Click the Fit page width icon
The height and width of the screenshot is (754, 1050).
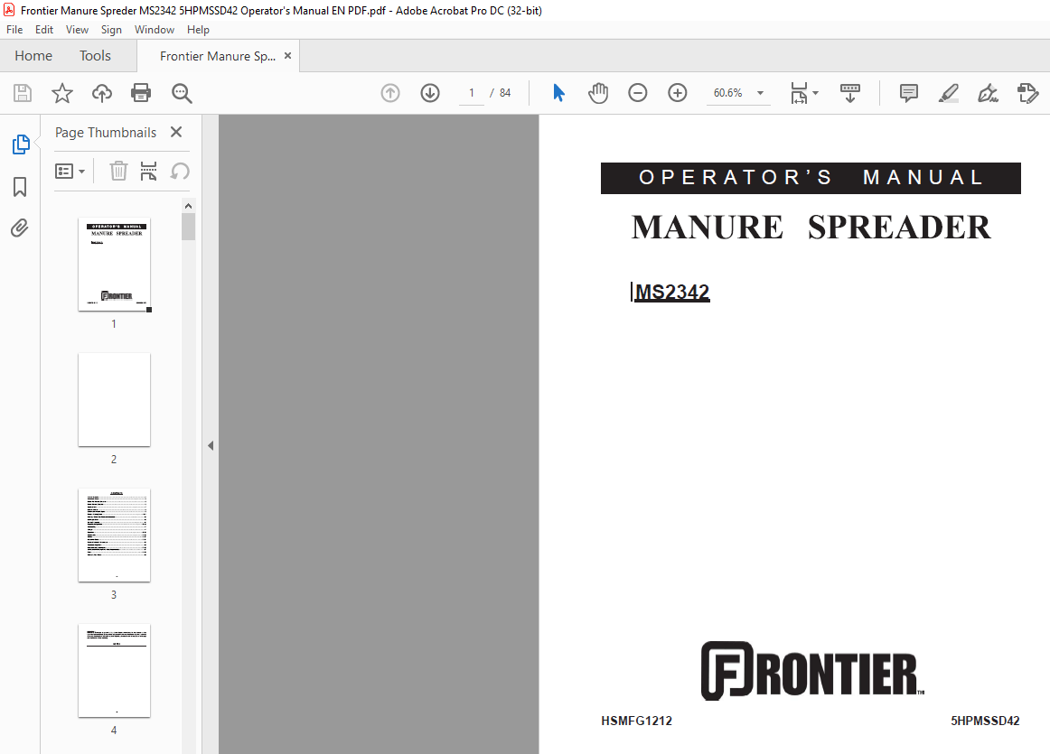coord(799,93)
